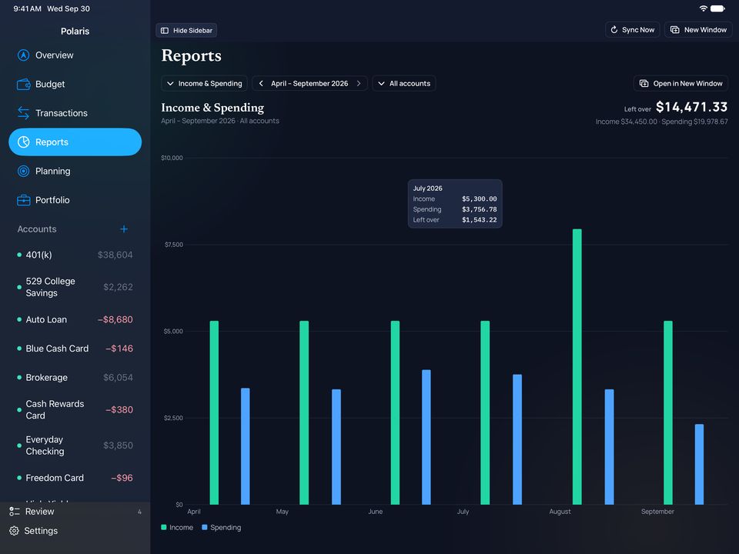Click the Planning target icon
Screen dimensions: 739x554
[24, 171]
